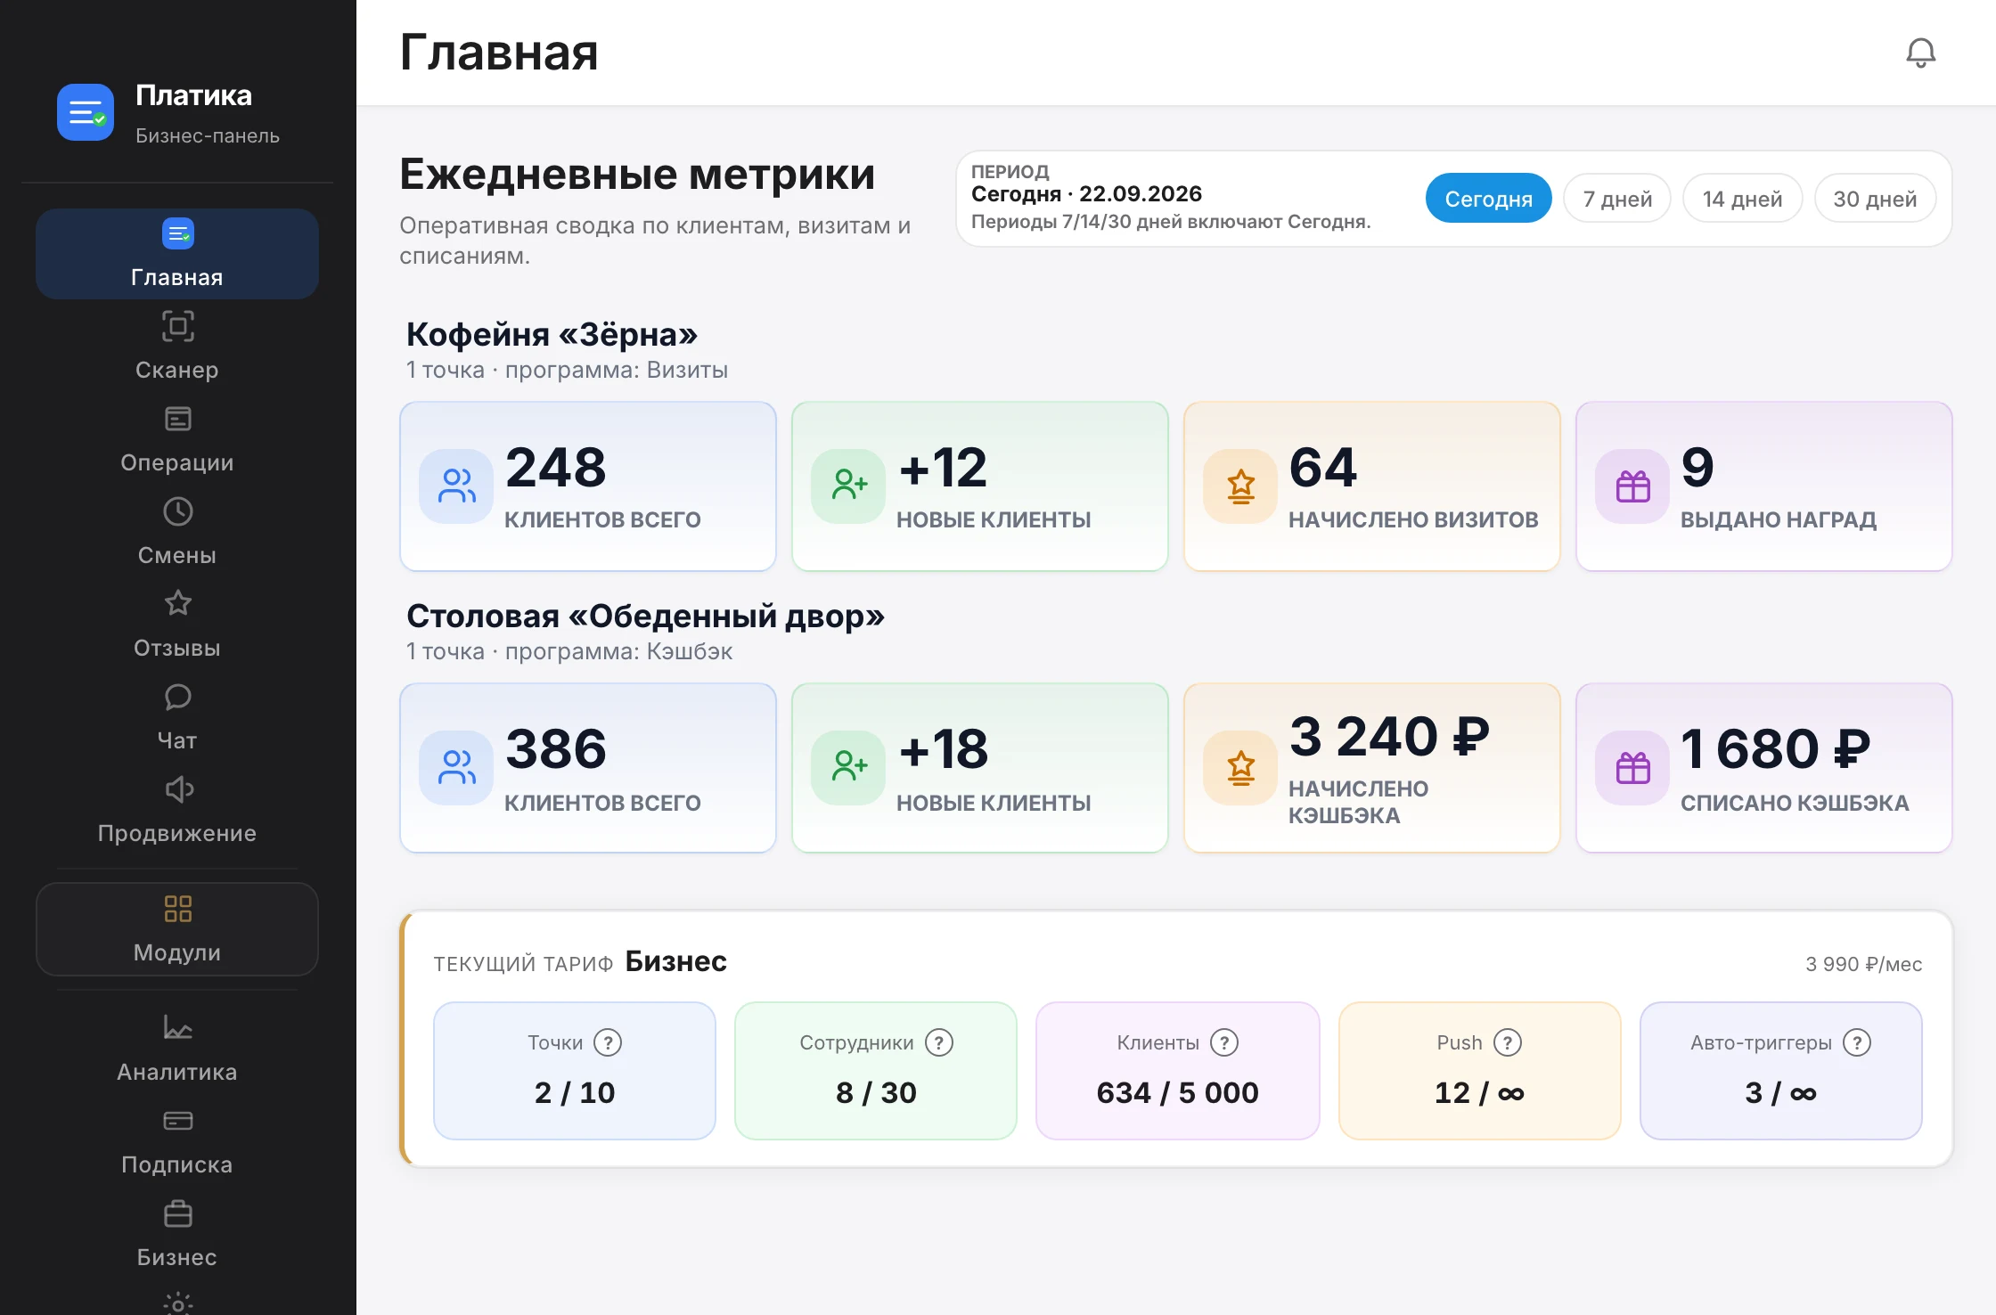This screenshot has width=1996, height=1315.
Task: Click the Платика brand title
Action: (x=193, y=95)
